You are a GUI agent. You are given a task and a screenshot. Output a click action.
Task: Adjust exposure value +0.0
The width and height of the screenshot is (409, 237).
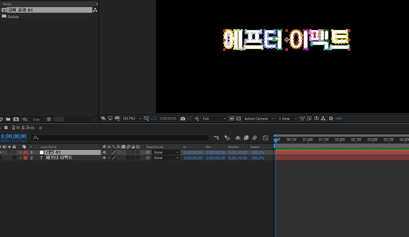tap(338, 118)
